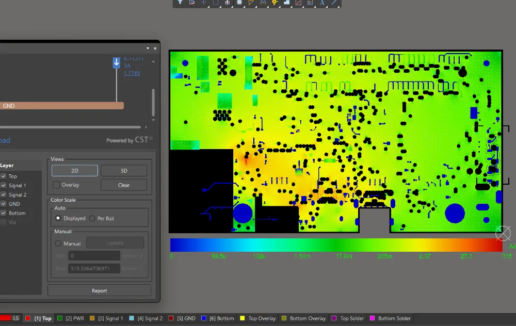The image size is (516, 326).
Task: Select the place polygon pour icon
Action: (x=286, y=2)
